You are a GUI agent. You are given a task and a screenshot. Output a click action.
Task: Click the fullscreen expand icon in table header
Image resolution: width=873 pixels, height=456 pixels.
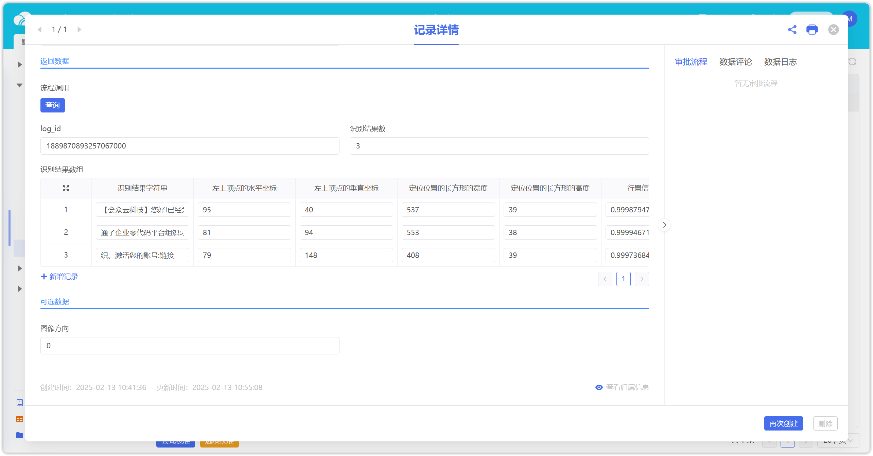[x=66, y=188]
